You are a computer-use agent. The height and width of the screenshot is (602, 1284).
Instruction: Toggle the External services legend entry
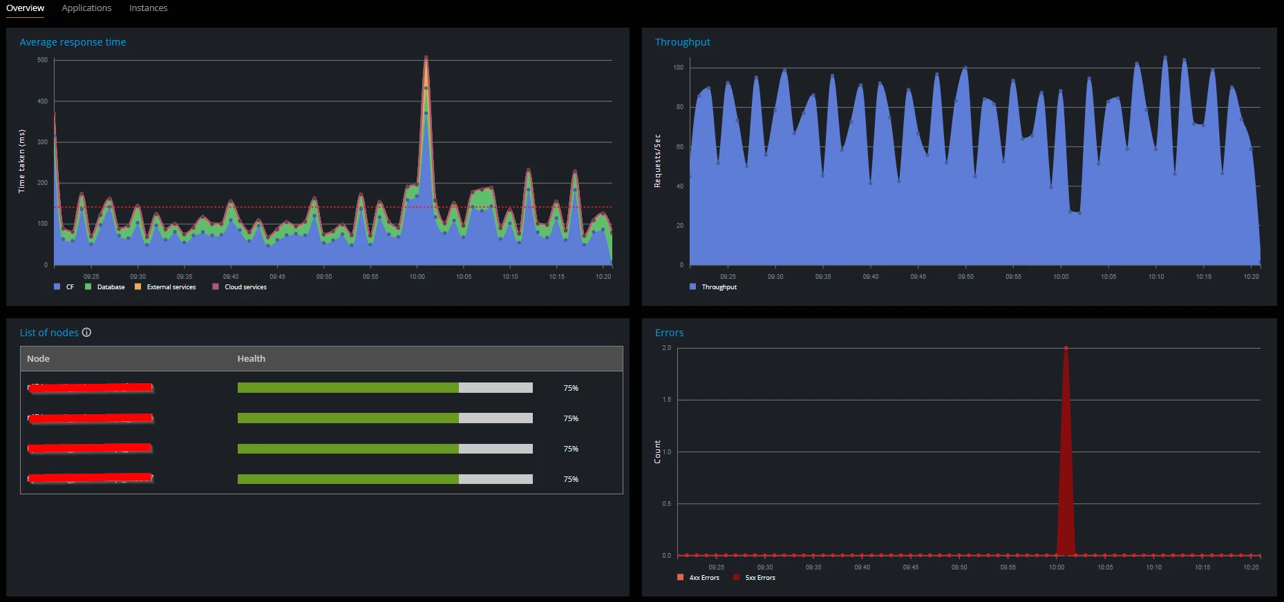[x=164, y=287]
